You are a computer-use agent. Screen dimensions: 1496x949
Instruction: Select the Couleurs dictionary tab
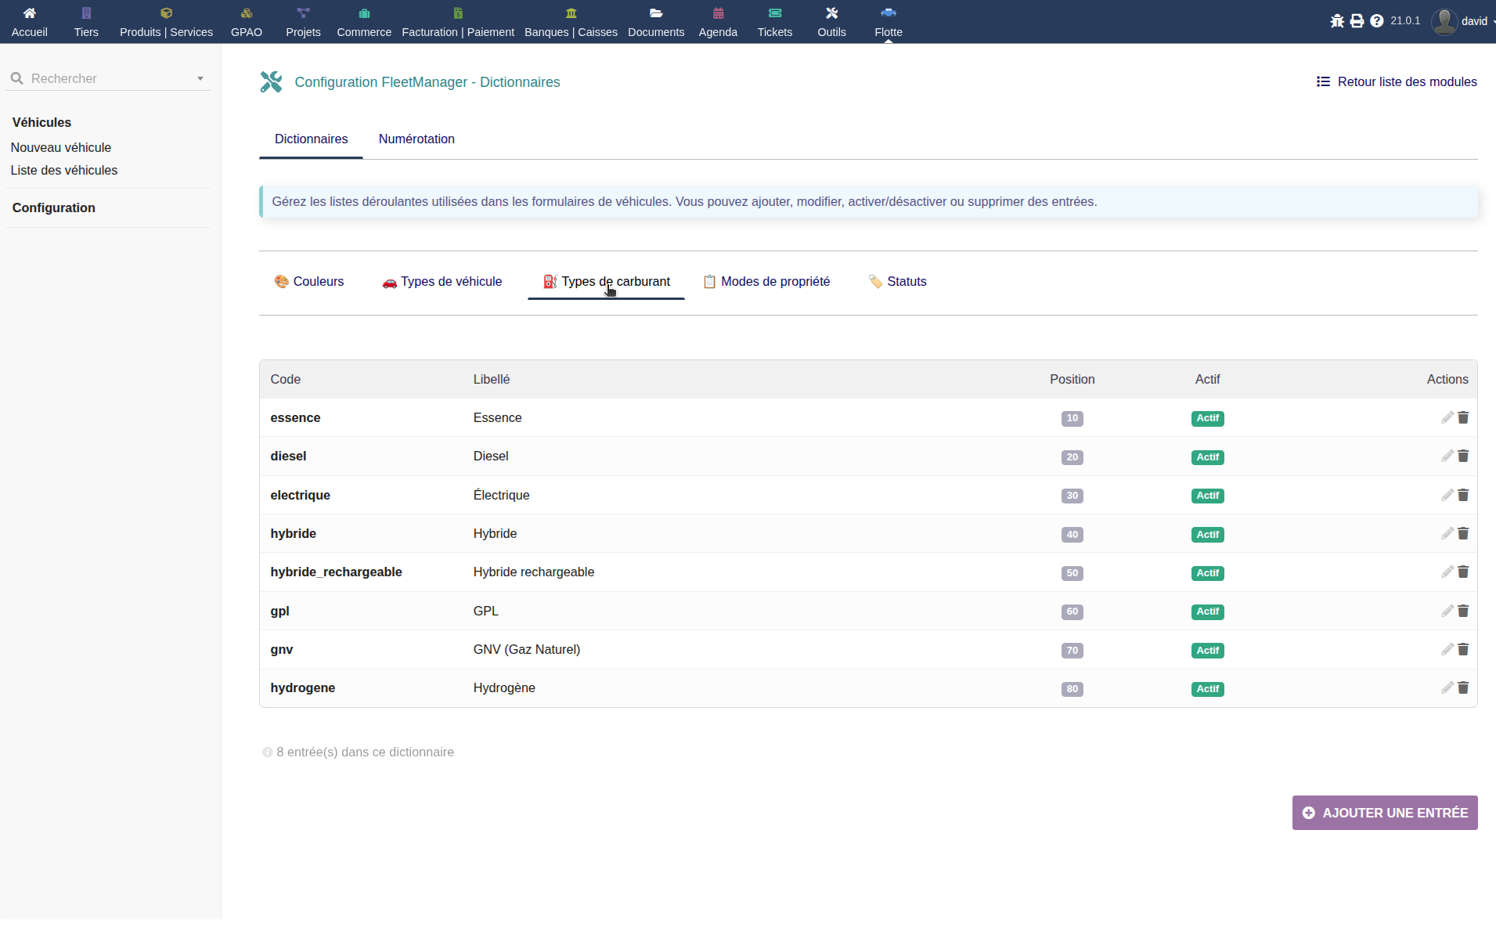click(309, 282)
